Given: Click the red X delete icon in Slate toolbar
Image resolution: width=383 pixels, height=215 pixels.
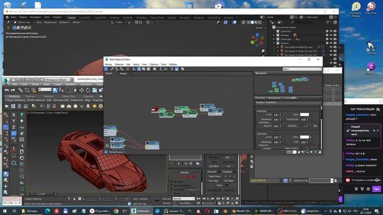Looking at the screenshot, I should pos(127,69).
